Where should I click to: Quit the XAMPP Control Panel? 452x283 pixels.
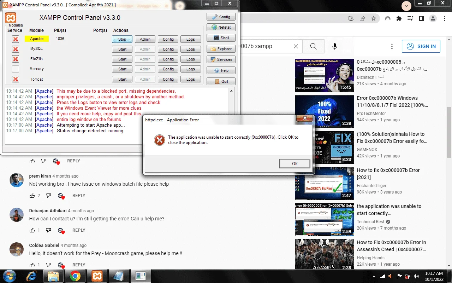tap(221, 81)
